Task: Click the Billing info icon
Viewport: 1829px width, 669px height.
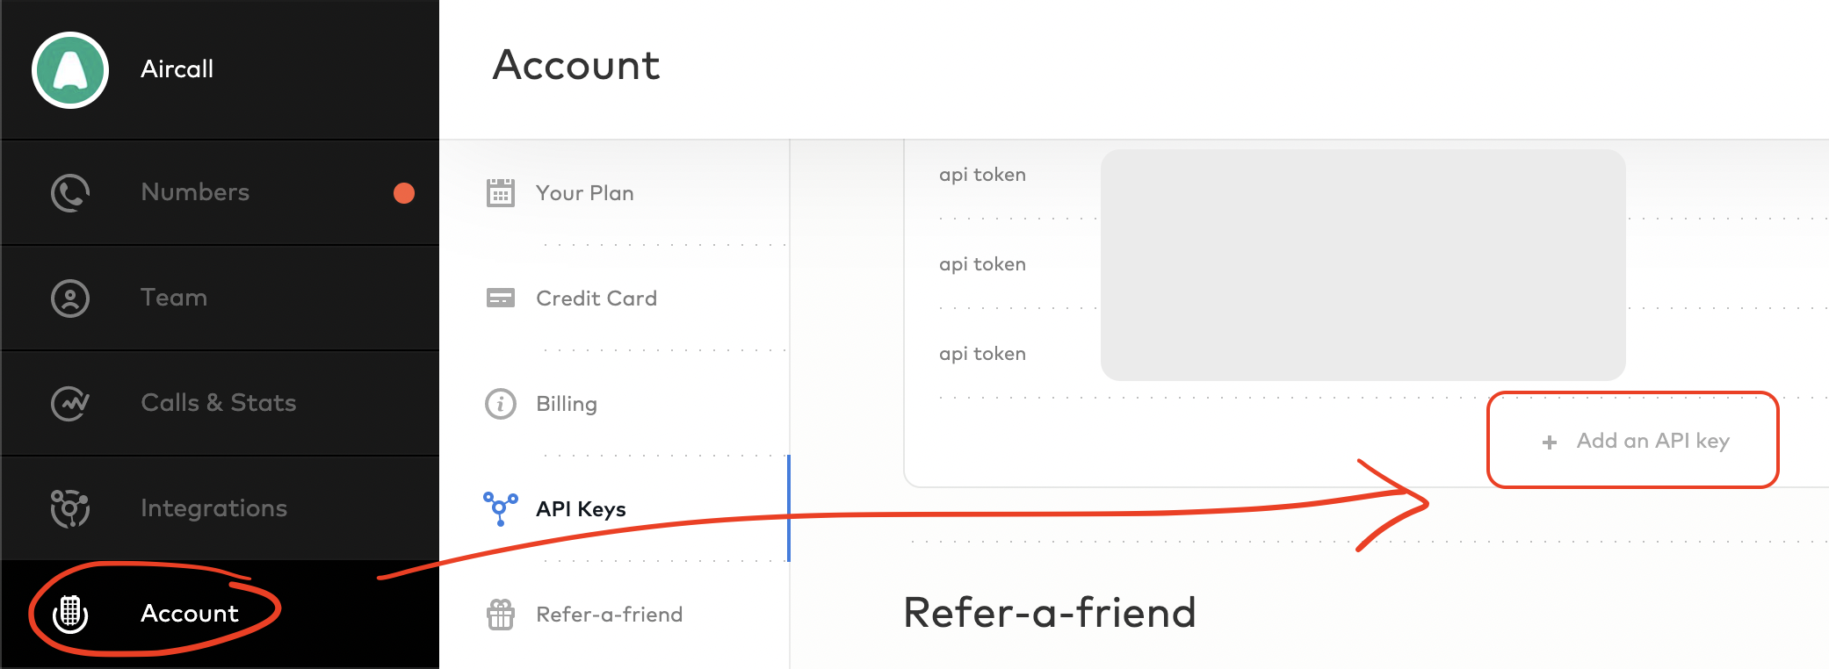Action: point(499,404)
